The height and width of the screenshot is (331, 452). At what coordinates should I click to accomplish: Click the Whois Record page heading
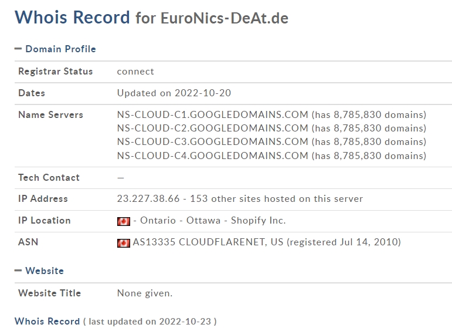[72, 17]
